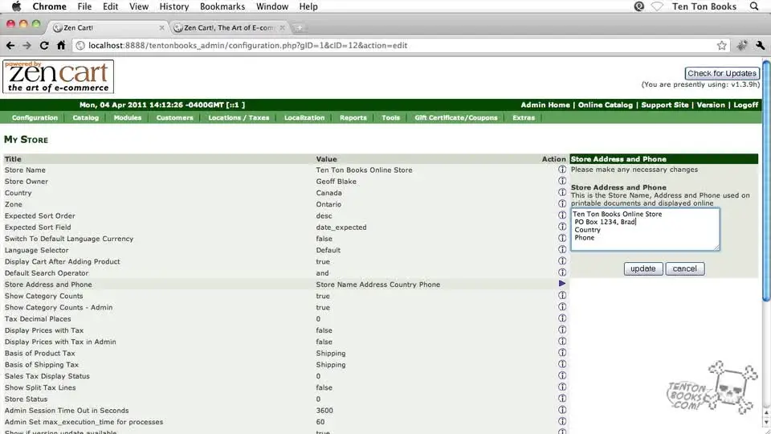Click info icon for Default Search Operator row
Screen dimensions: 771x434
click(x=562, y=272)
